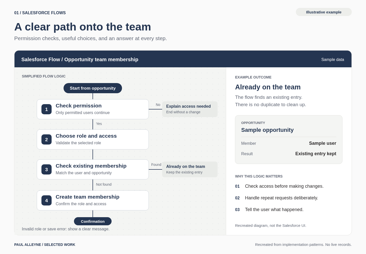The height and width of the screenshot is (254, 366).
Task: Click the 'Sample opportunity' card heading
Action: [267, 130]
